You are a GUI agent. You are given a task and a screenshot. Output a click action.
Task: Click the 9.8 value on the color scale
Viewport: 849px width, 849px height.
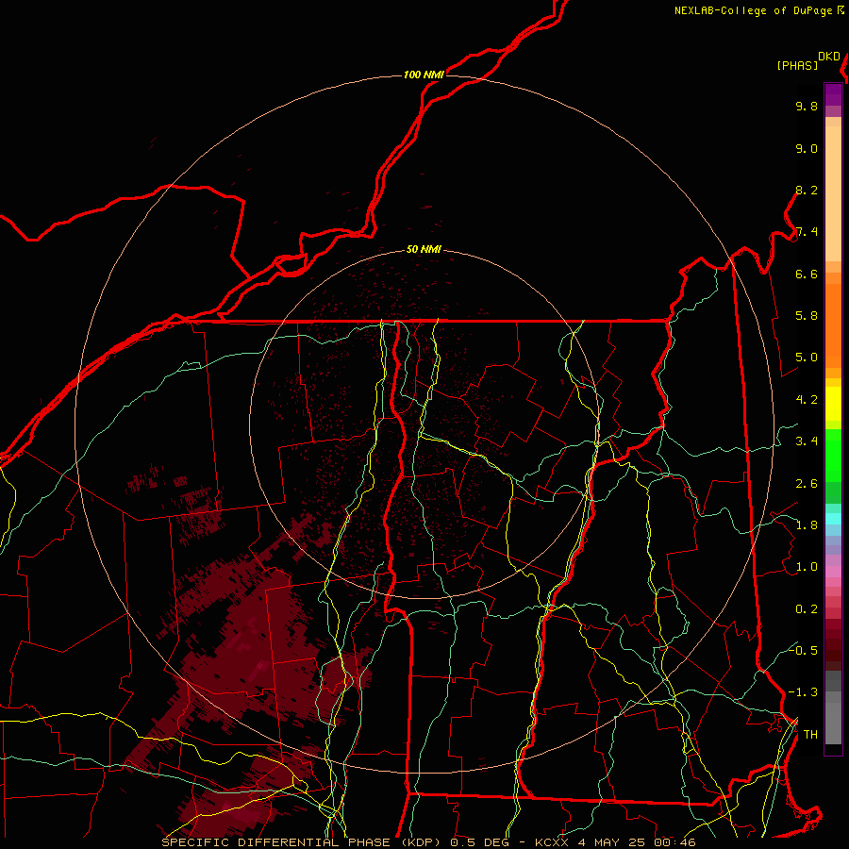coord(807,106)
